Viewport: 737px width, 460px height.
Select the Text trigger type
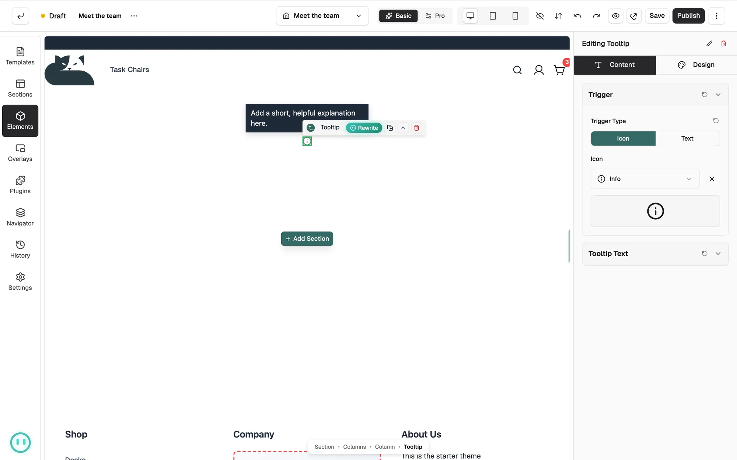[x=687, y=138]
